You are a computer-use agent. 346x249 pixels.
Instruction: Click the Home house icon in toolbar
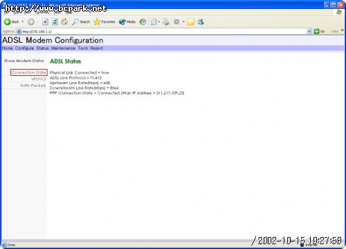(x=64, y=22)
